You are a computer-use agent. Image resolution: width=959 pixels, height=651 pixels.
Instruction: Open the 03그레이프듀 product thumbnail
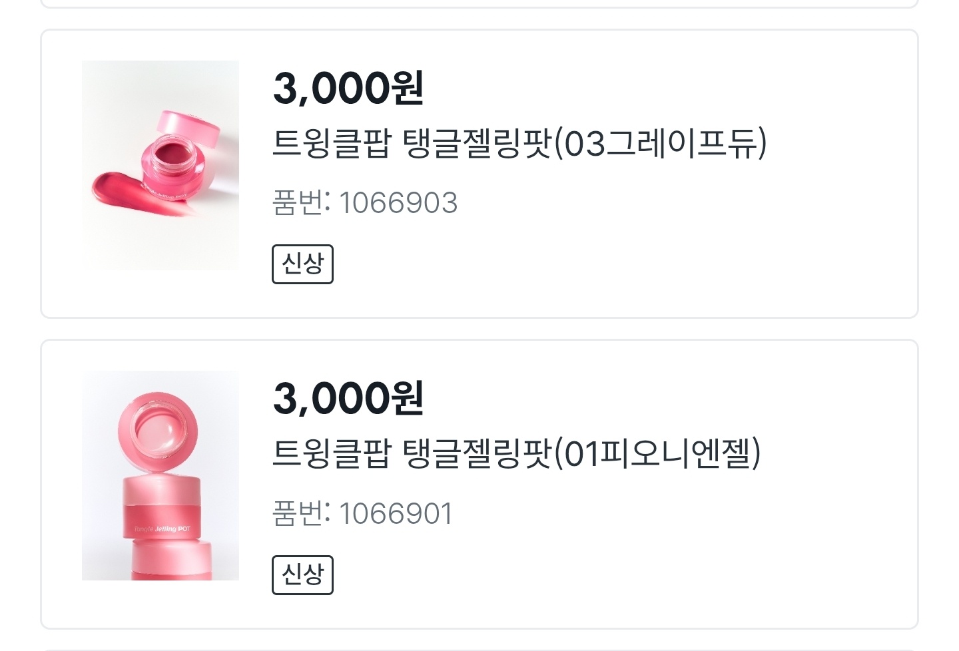(x=160, y=165)
